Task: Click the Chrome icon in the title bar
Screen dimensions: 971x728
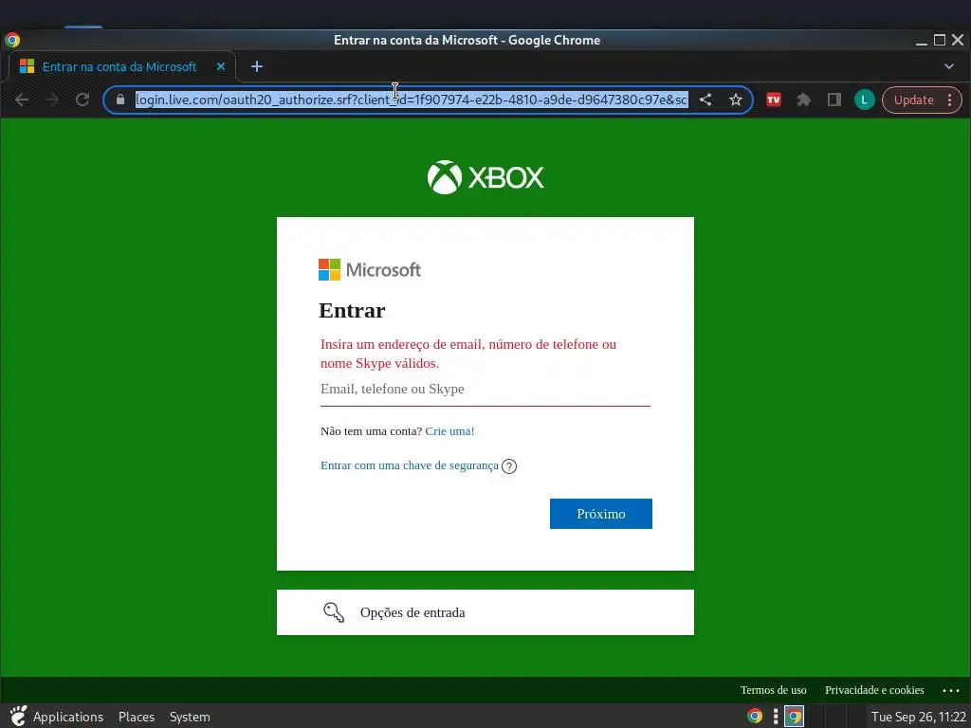Action: pyautogui.click(x=12, y=40)
